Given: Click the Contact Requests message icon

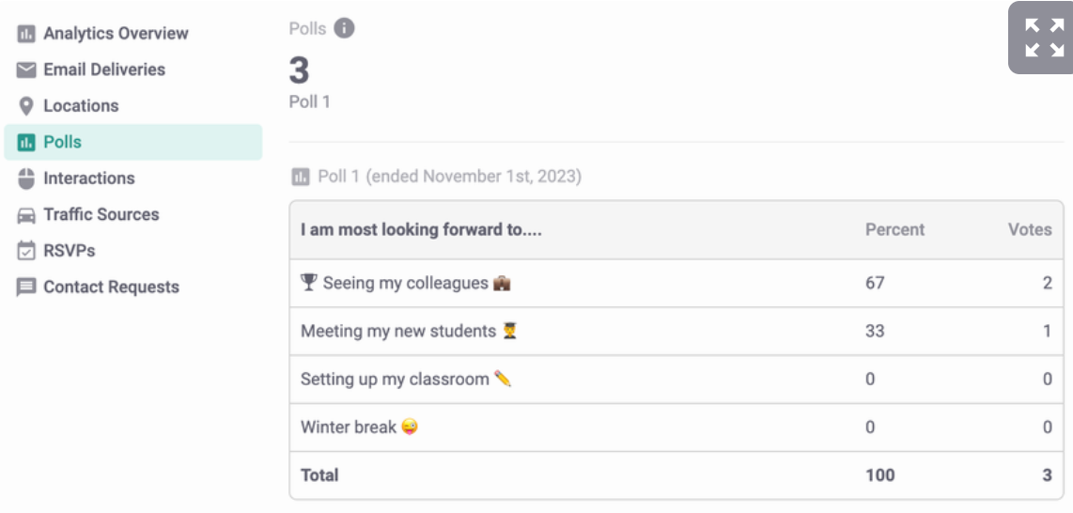Looking at the screenshot, I should [26, 288].
